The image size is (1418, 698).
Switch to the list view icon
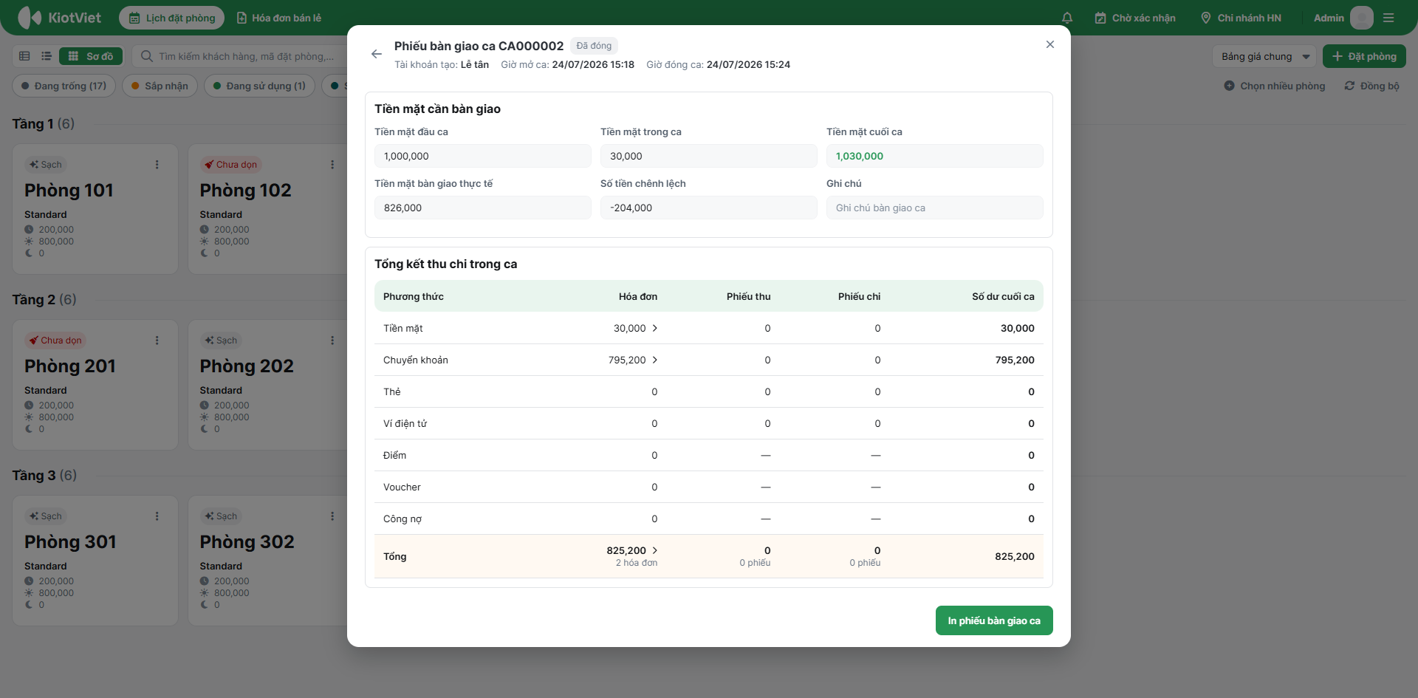47,56
